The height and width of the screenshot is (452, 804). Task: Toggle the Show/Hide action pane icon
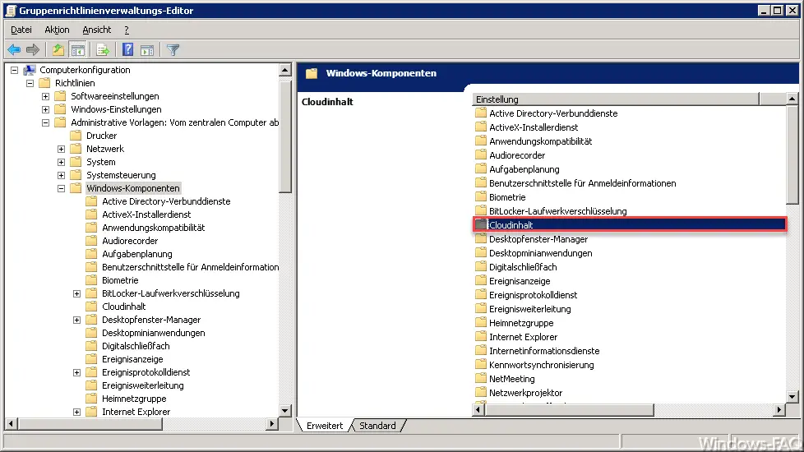click(x=147, y=49)
